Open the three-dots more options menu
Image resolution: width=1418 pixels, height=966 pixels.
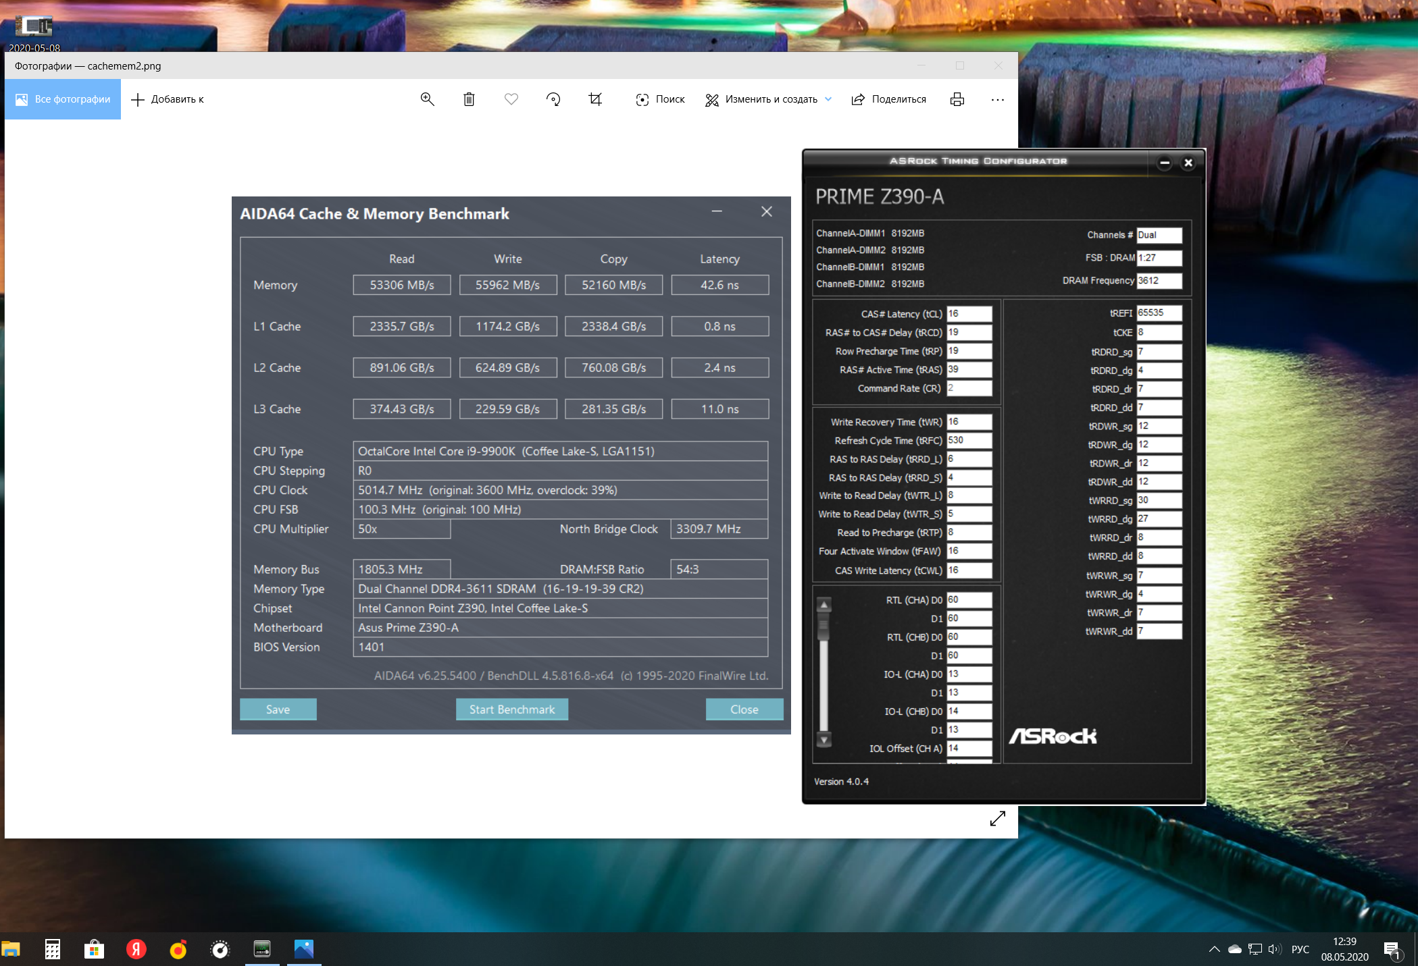tap(997, 99)
